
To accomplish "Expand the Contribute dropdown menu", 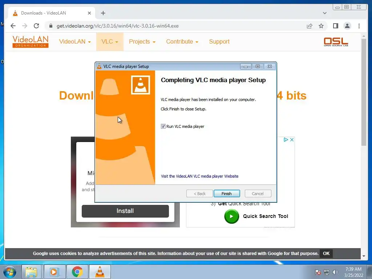I will pyautogui.click(x=182, y=41).
